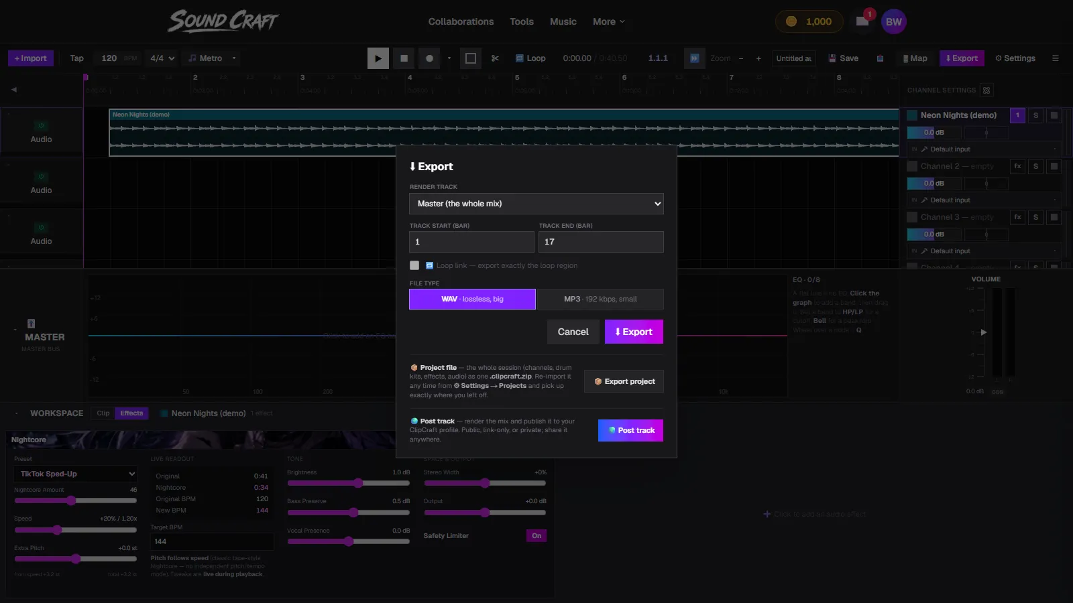Switch to the Effects tab in Workspace
This screenshot has height=603, width=1073.
point(131,413)
